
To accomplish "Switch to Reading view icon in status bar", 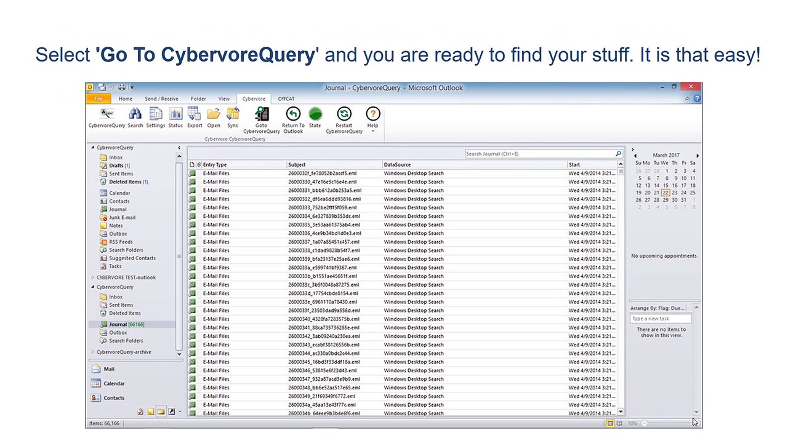I will [619, 423].
